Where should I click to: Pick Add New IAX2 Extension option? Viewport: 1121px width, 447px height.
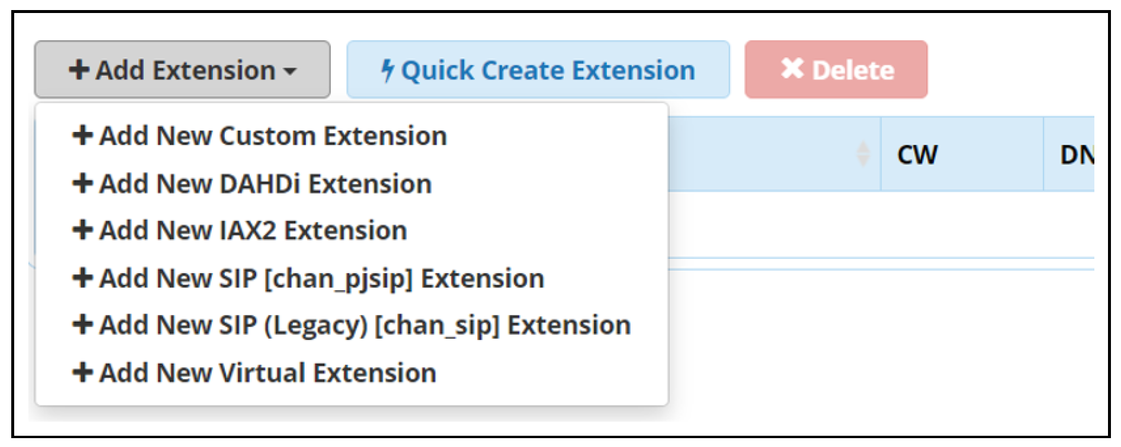click(x=253, y=231)
